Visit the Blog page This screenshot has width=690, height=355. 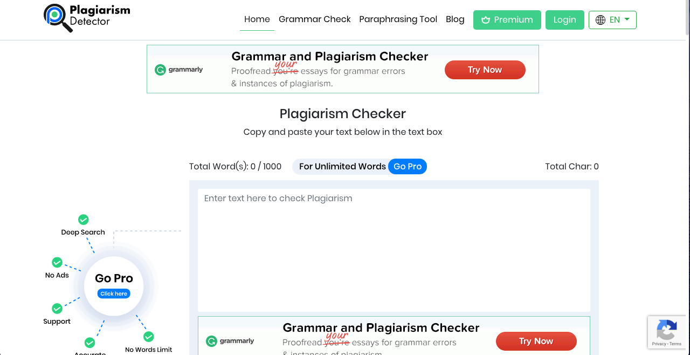[455, 19]
